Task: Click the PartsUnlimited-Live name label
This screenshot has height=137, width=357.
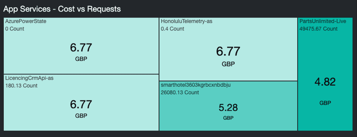Action: [323, 21]
